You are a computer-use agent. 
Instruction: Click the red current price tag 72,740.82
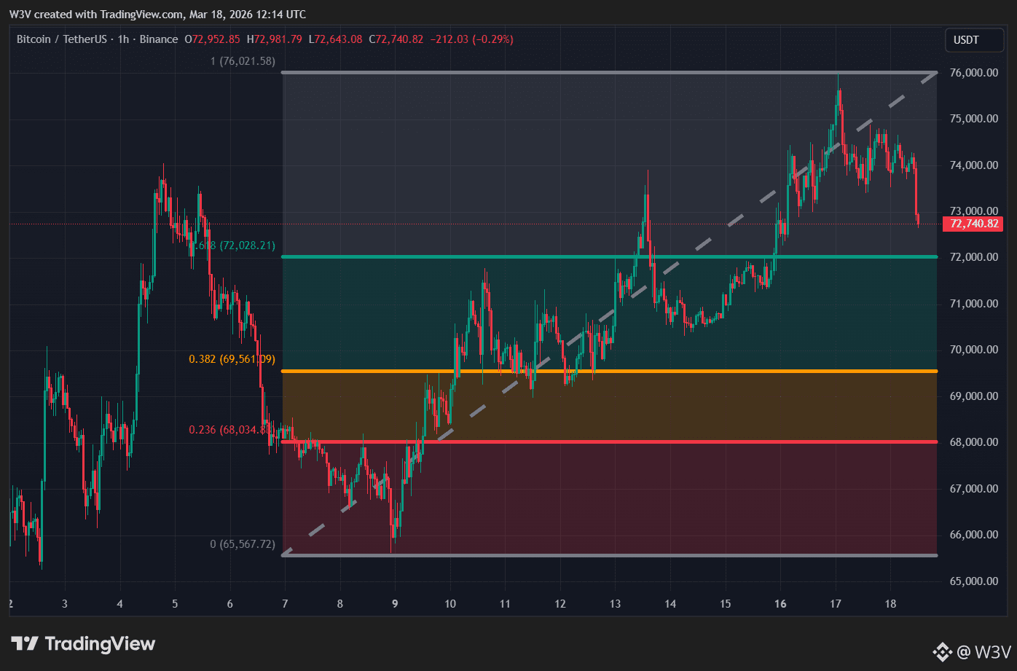tap(973, 224)
